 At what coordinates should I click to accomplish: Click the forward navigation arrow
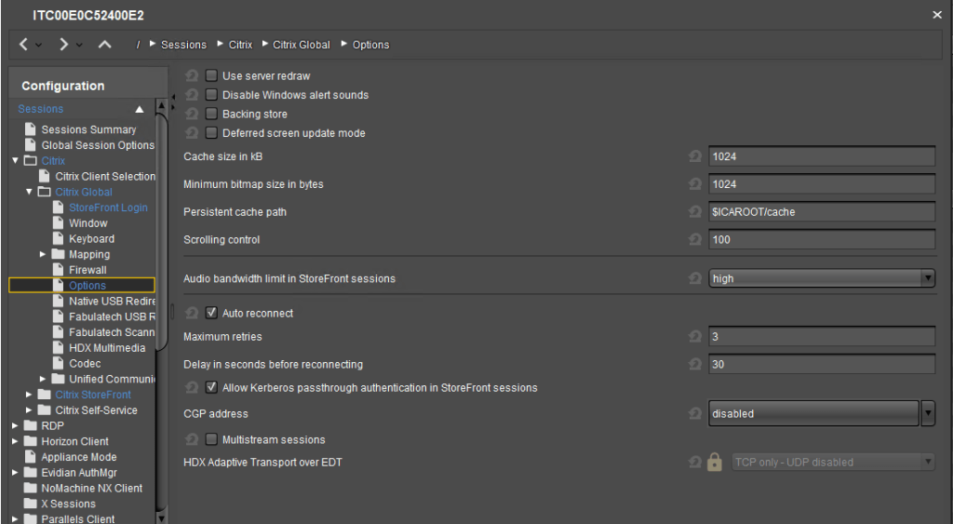pos(63,45)
